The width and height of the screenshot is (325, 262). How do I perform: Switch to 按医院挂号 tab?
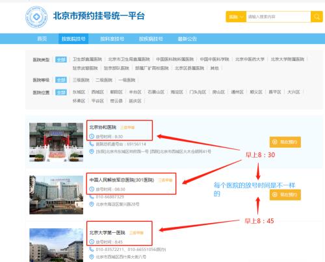73,39
